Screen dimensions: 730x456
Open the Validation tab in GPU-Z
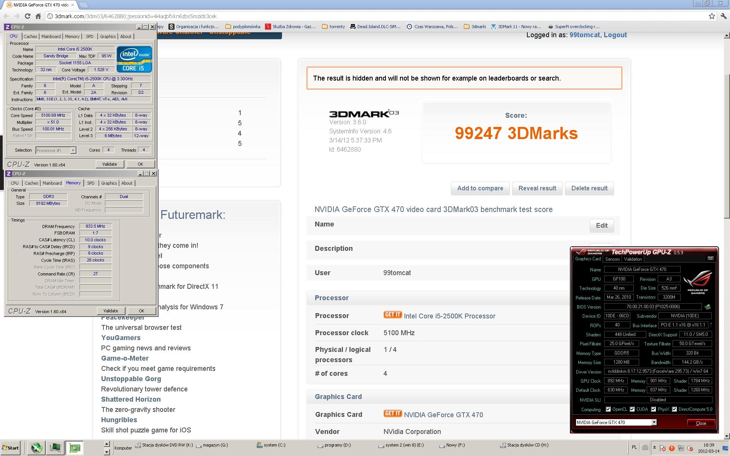pyautogui.click(x=633, y=259)
